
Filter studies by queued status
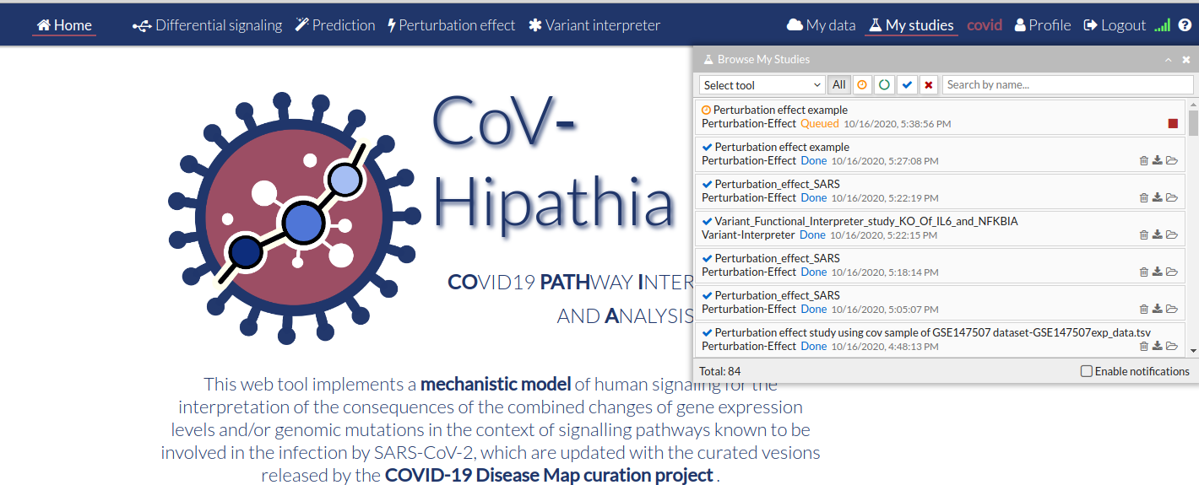pos(862,84)
